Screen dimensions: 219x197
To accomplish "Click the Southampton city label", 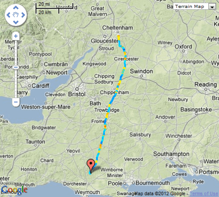I will pyautogui.click(x=171, y=154).
